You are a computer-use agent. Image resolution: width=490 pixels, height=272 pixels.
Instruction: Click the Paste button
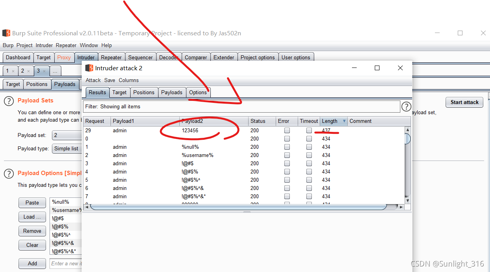point(32,203)
